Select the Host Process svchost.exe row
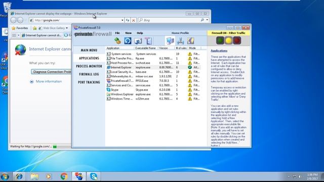Screen dimensions: 324x182 [x=153, y=63]
